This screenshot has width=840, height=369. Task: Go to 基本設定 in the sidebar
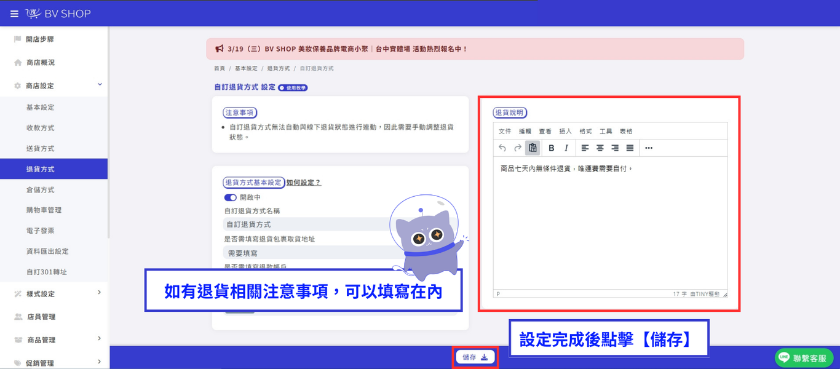pos(41,108)
